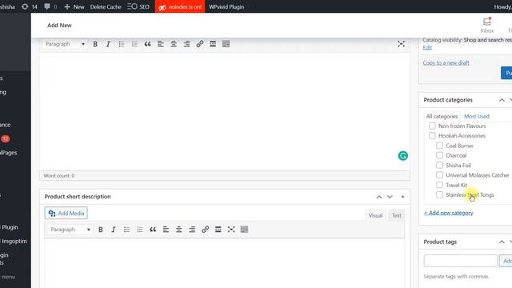Check the Shisha Foil category
The image size is (512, 288).
[x=439, y=165]
